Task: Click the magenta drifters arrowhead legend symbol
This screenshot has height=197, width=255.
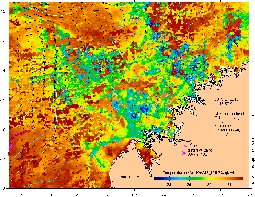Action: coord(184,153)
